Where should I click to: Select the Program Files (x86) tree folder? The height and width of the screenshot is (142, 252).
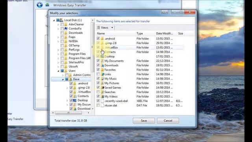click(80, 58)
